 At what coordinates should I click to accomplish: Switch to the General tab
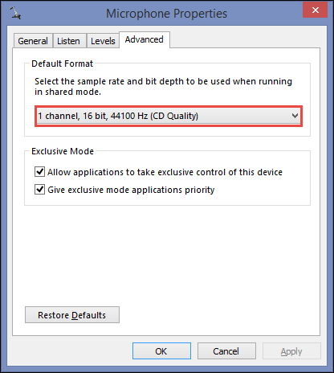(x=33, y=41)
